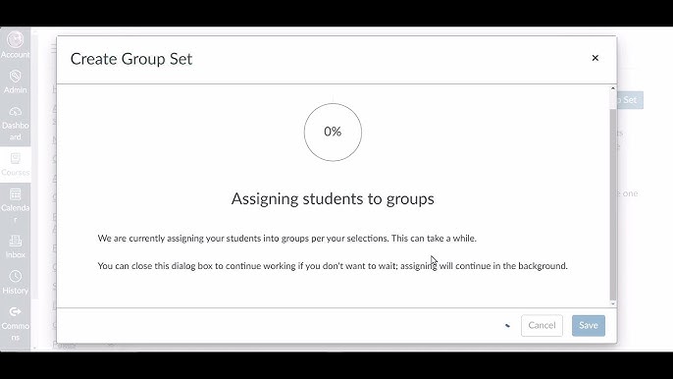
Task: Click the loading spinner beside Cancel
Action: click(x=507, y=326)
